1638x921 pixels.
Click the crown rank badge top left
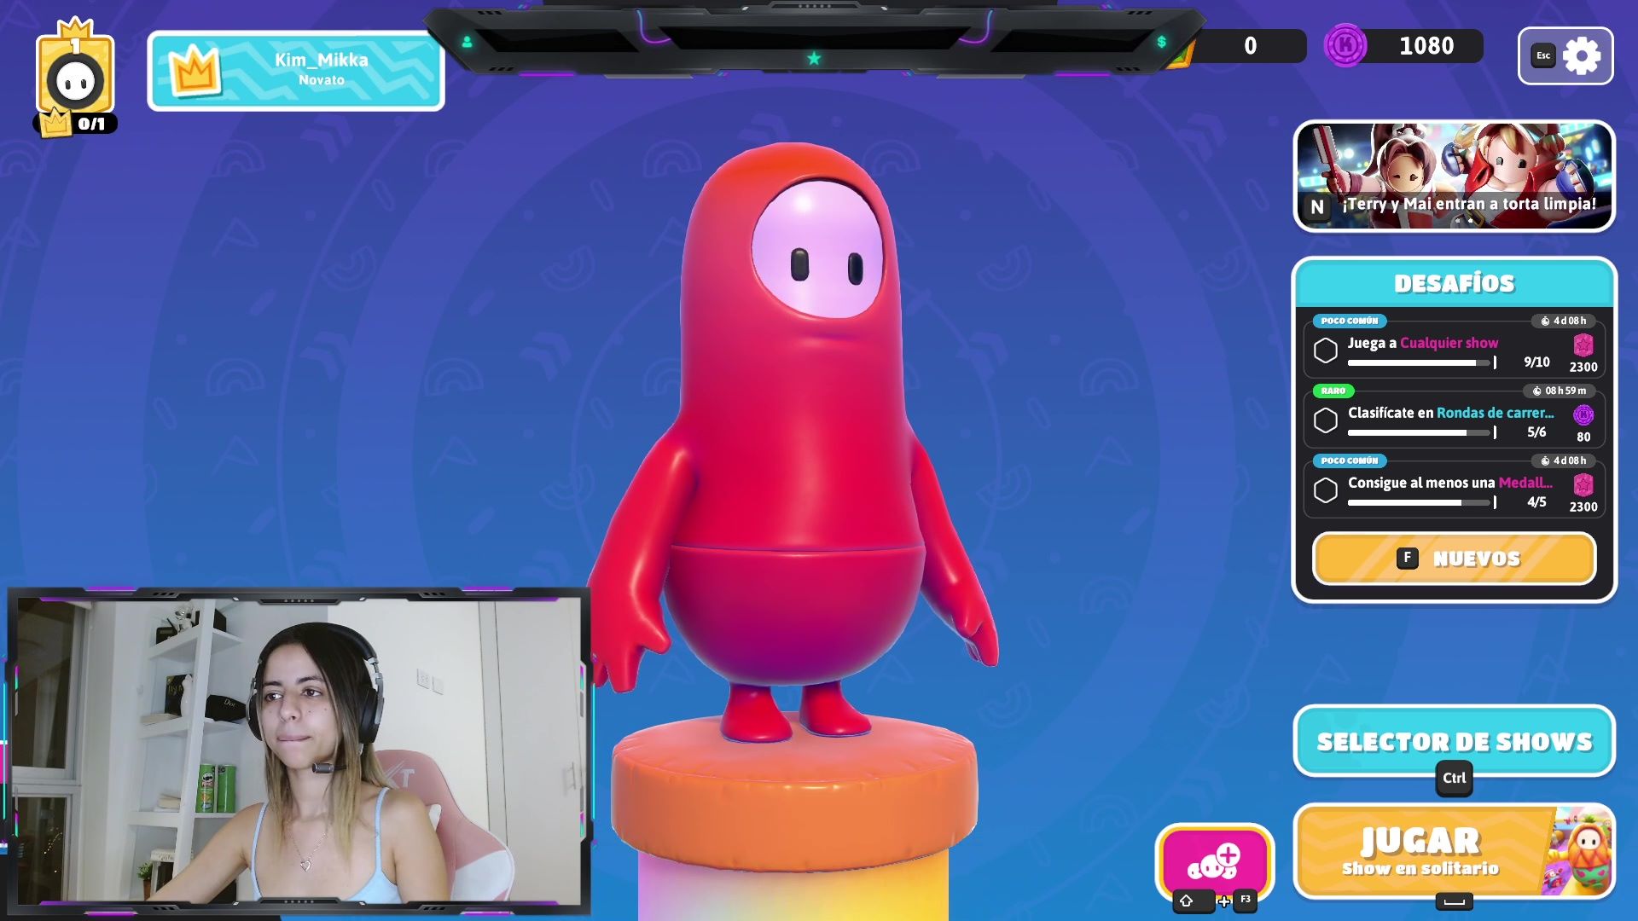(x=75, y=72)
